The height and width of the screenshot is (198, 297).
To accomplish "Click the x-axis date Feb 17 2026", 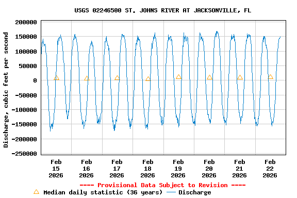I will pyautogui.click(x=117, y=169).
